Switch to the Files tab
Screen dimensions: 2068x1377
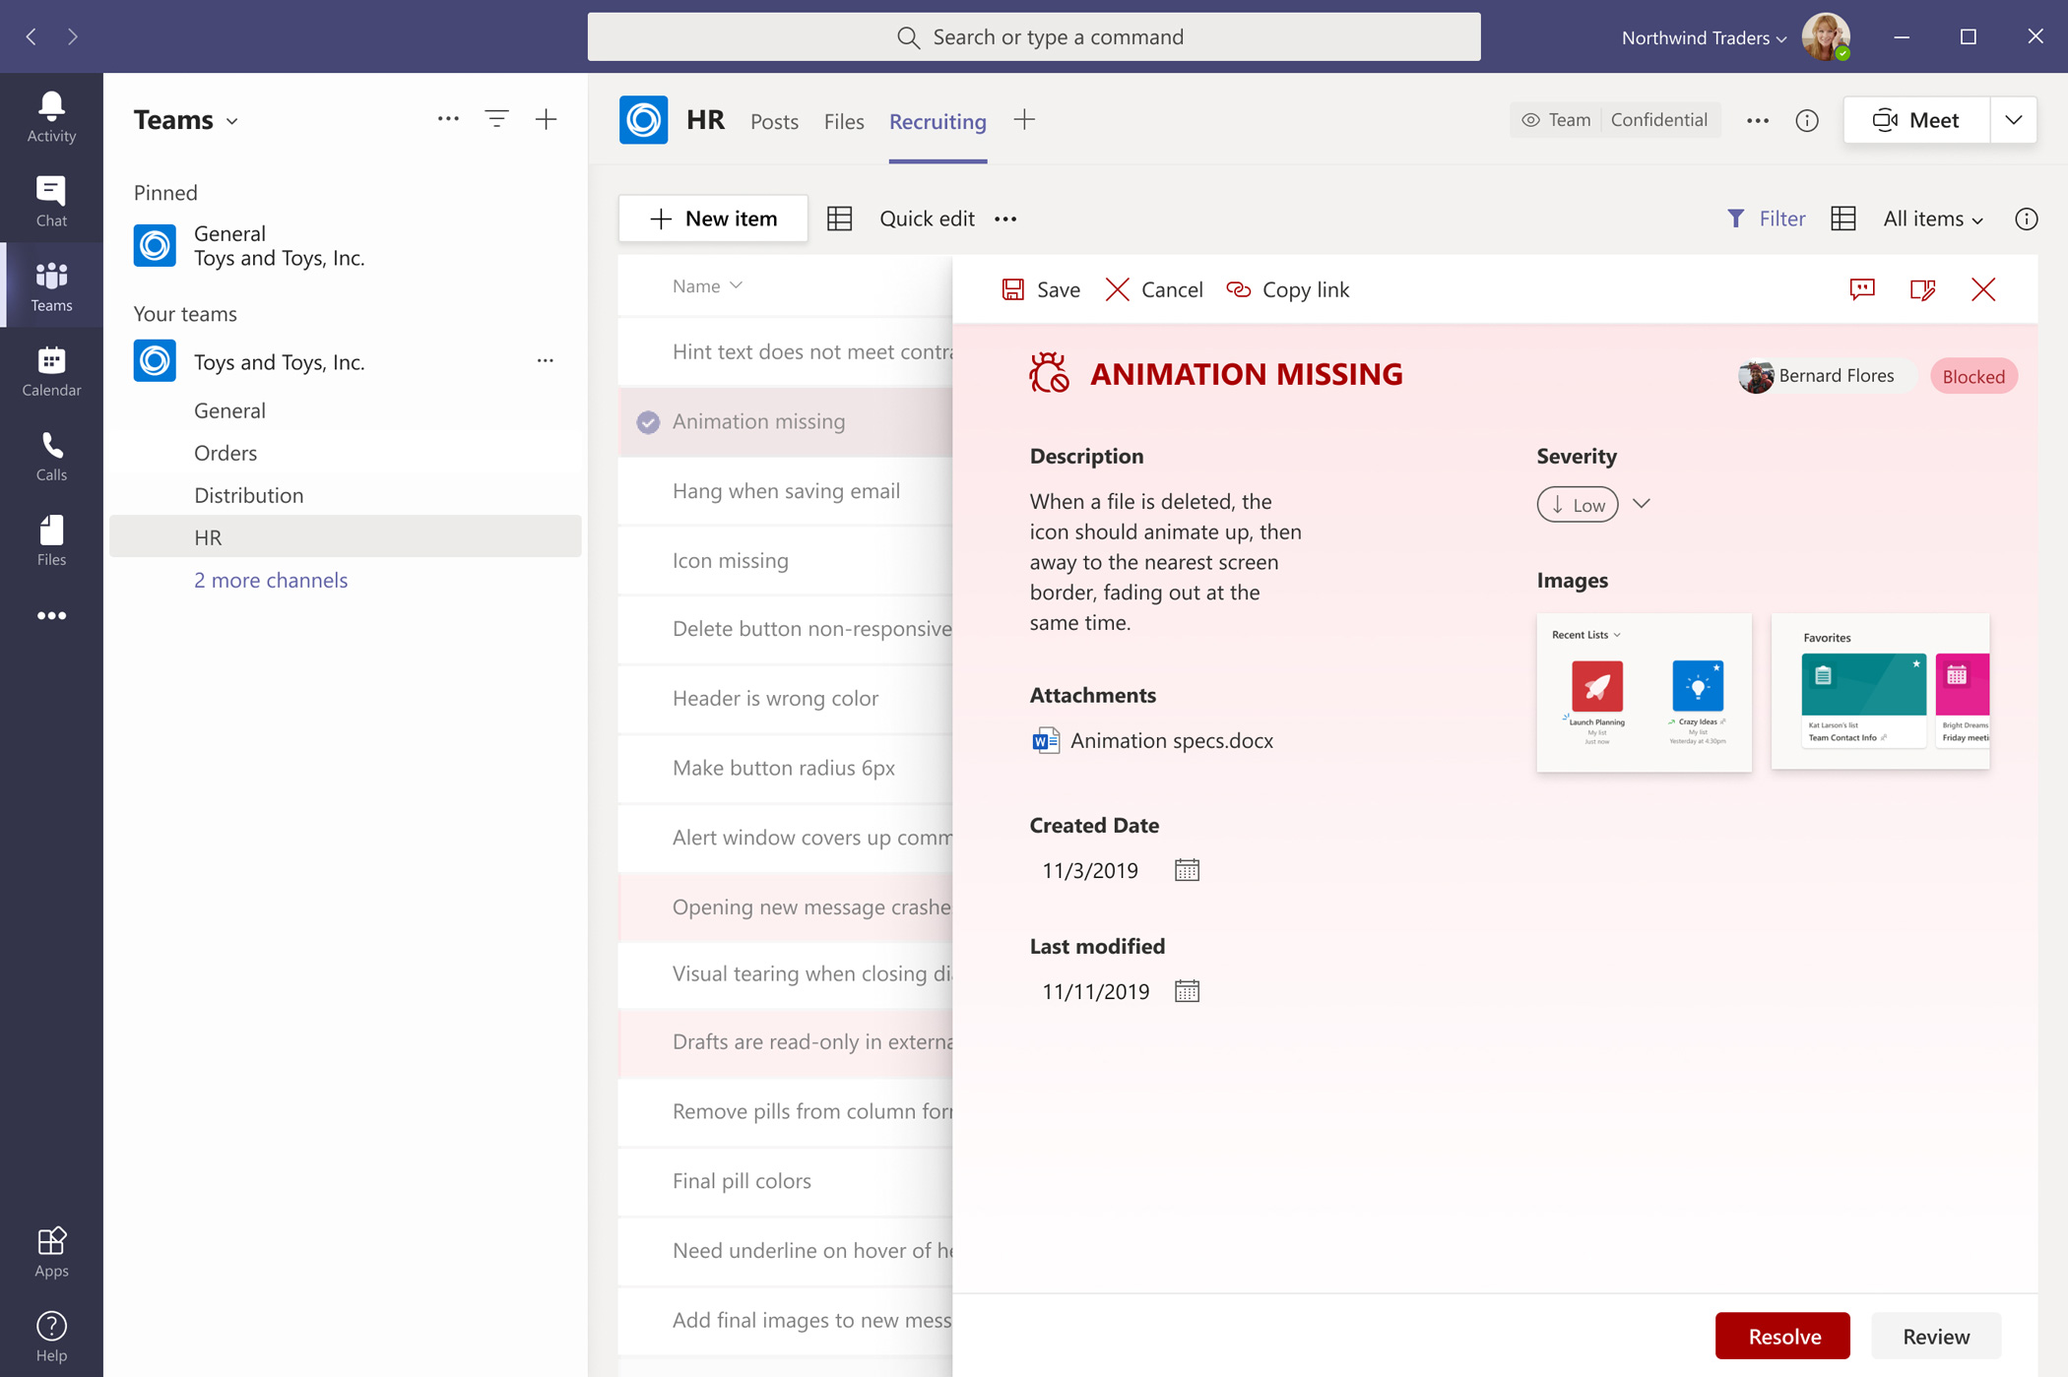(x=844, y=121)
